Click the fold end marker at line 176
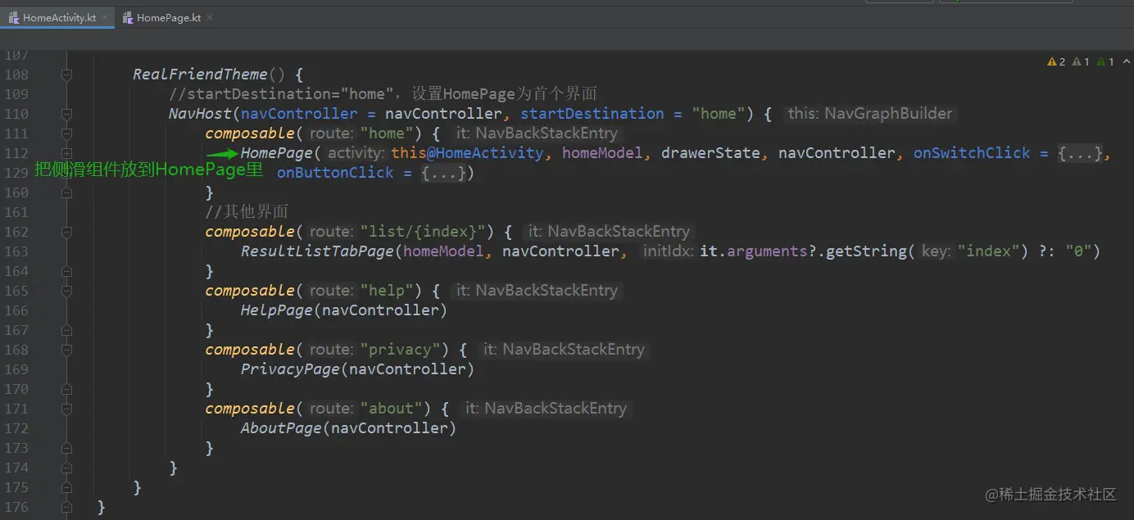This screenshot has width=1134, height=520. tap(66, 507)
